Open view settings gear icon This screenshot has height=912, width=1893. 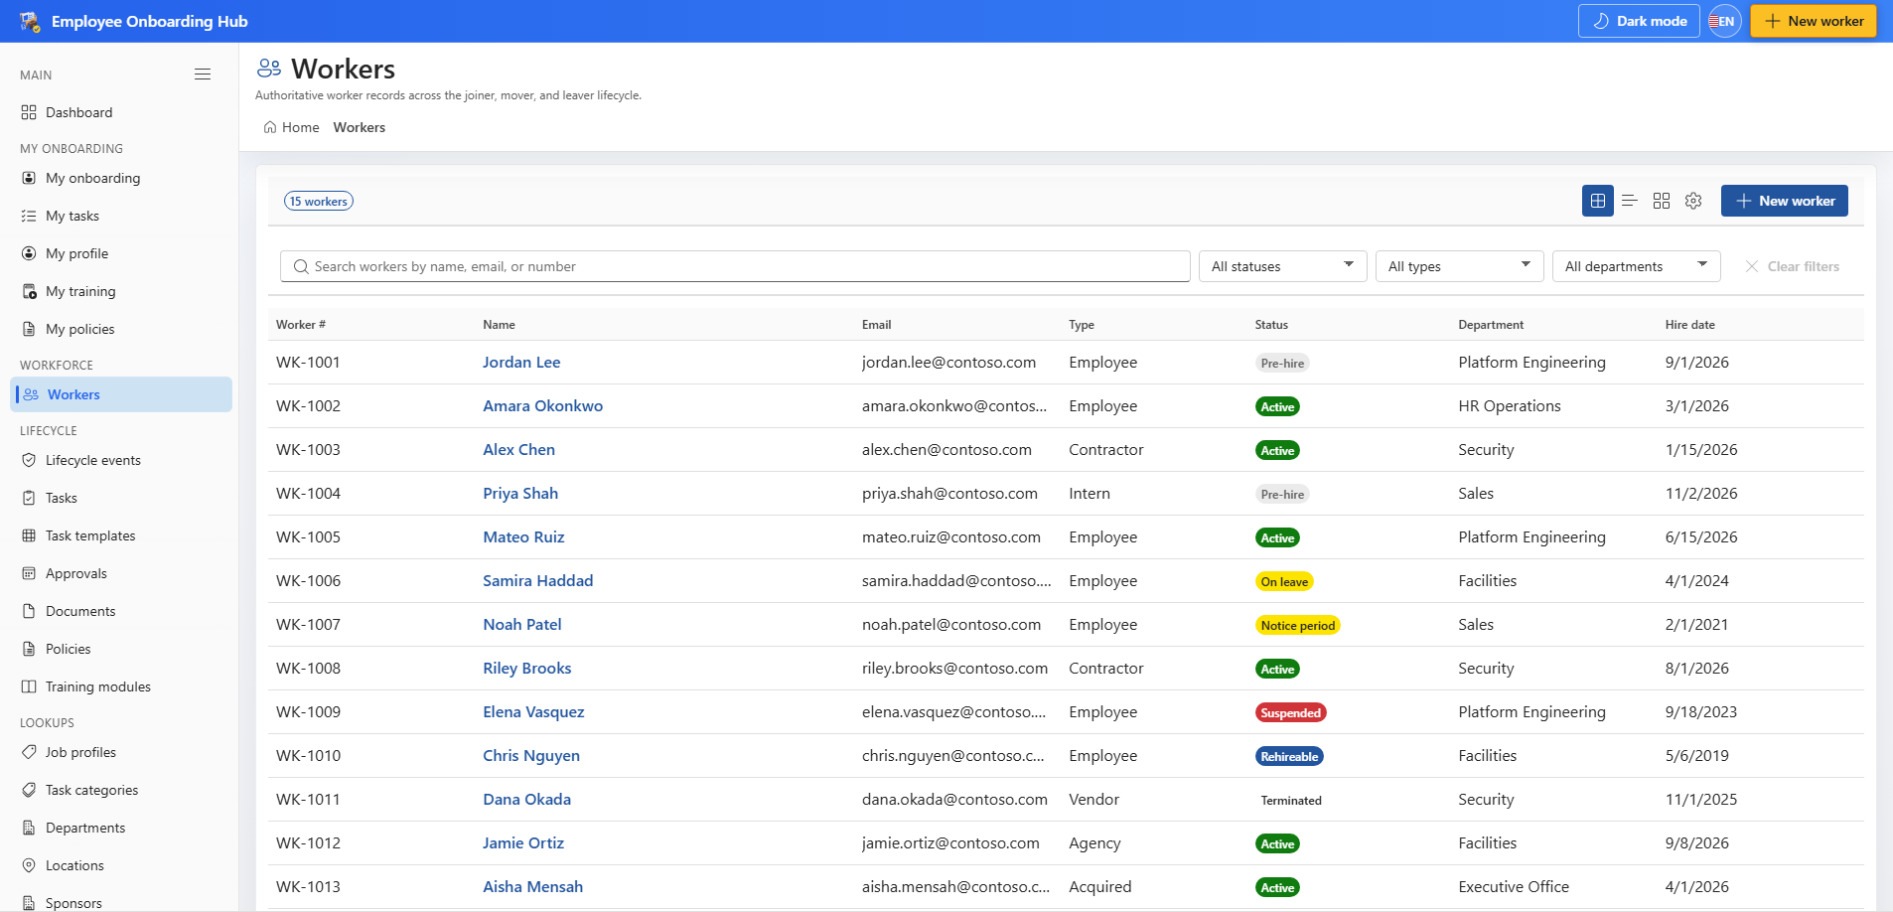coord(1693,201)
